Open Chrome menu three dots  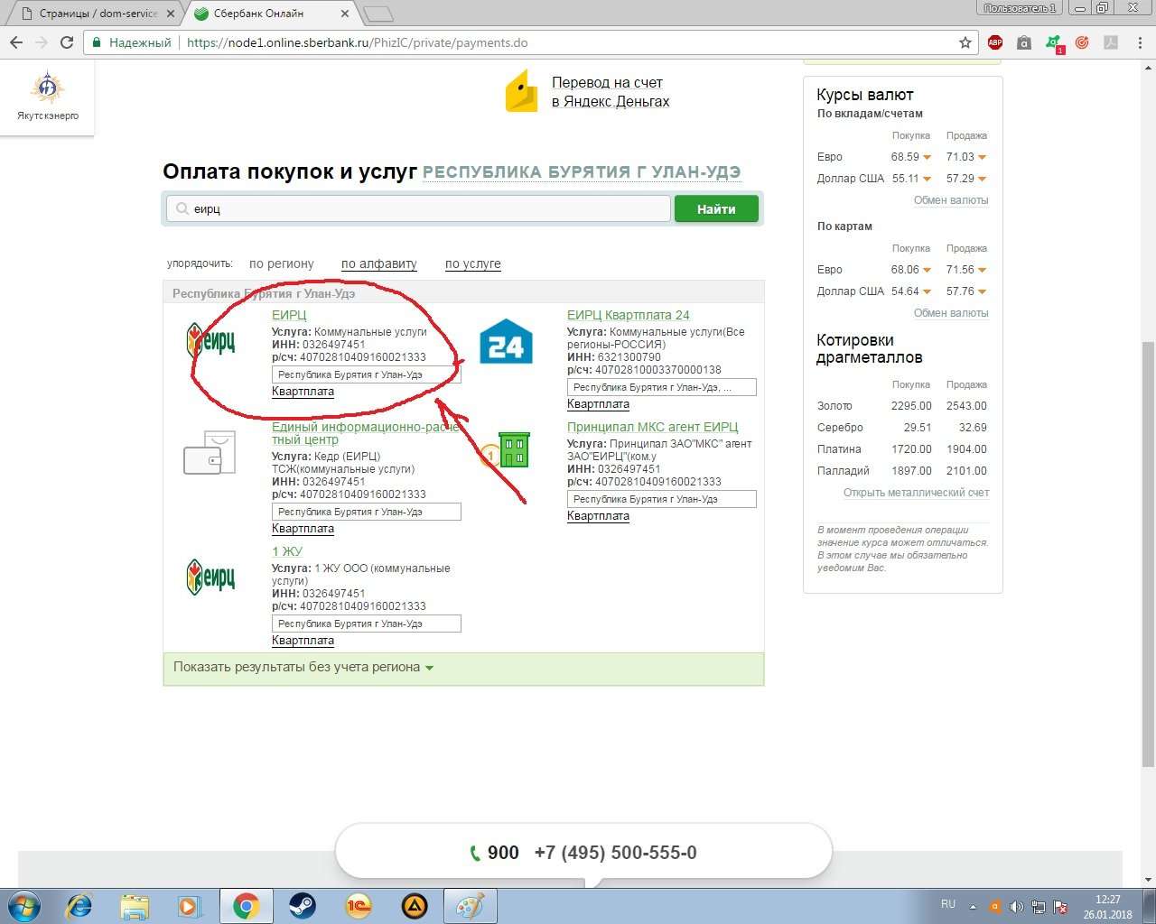pos(1139,42)
